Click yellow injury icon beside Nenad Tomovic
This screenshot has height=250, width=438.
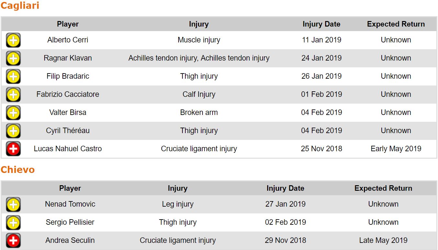(x=13, y=204)
